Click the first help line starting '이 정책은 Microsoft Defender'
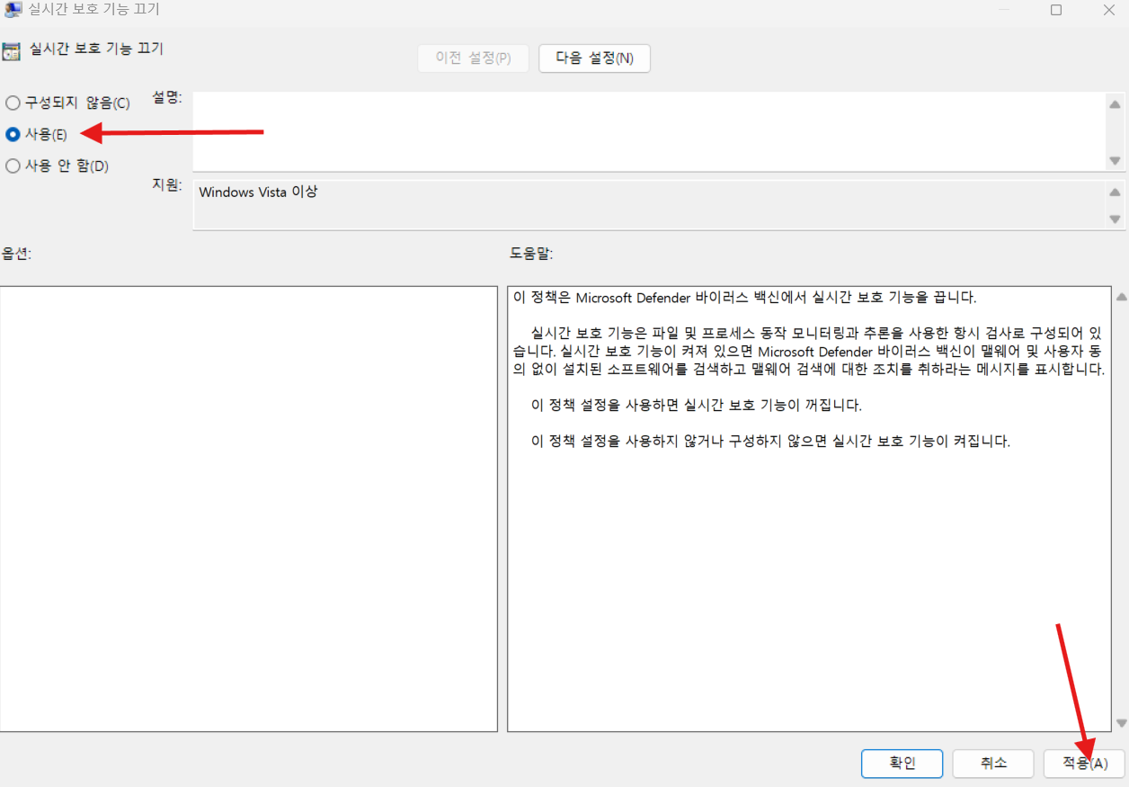The image size is (1129, 787). pyautogui.click(x=744, y=298)
